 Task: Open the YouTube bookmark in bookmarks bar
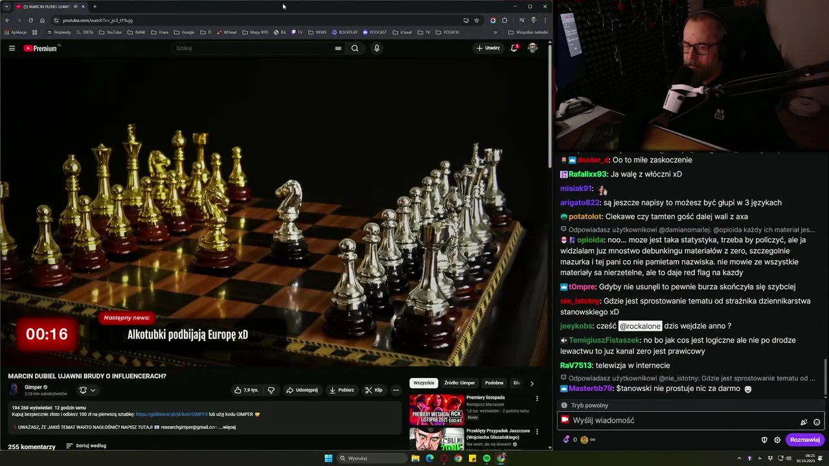[110, 32]
